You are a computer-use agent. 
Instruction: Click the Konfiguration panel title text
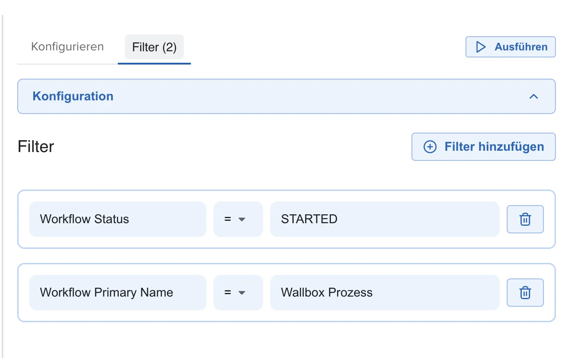pos(73,96)
